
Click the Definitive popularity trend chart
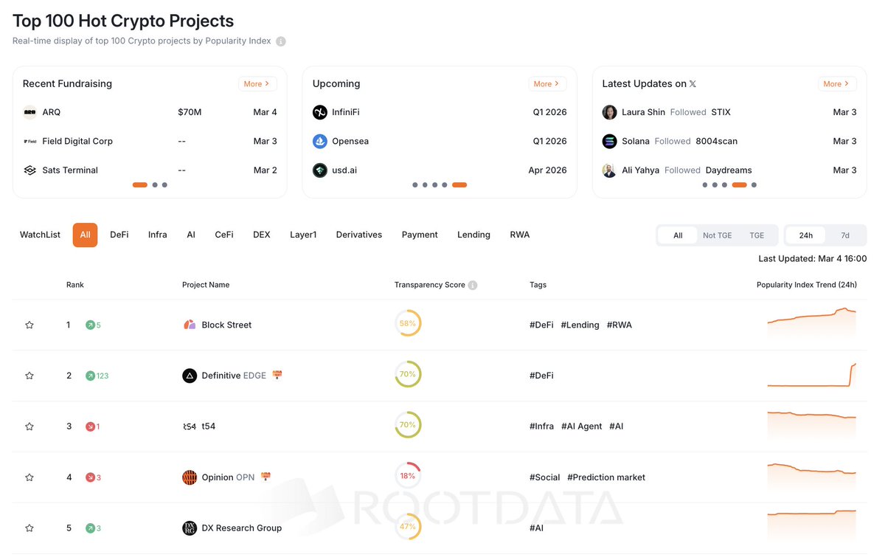812,375
